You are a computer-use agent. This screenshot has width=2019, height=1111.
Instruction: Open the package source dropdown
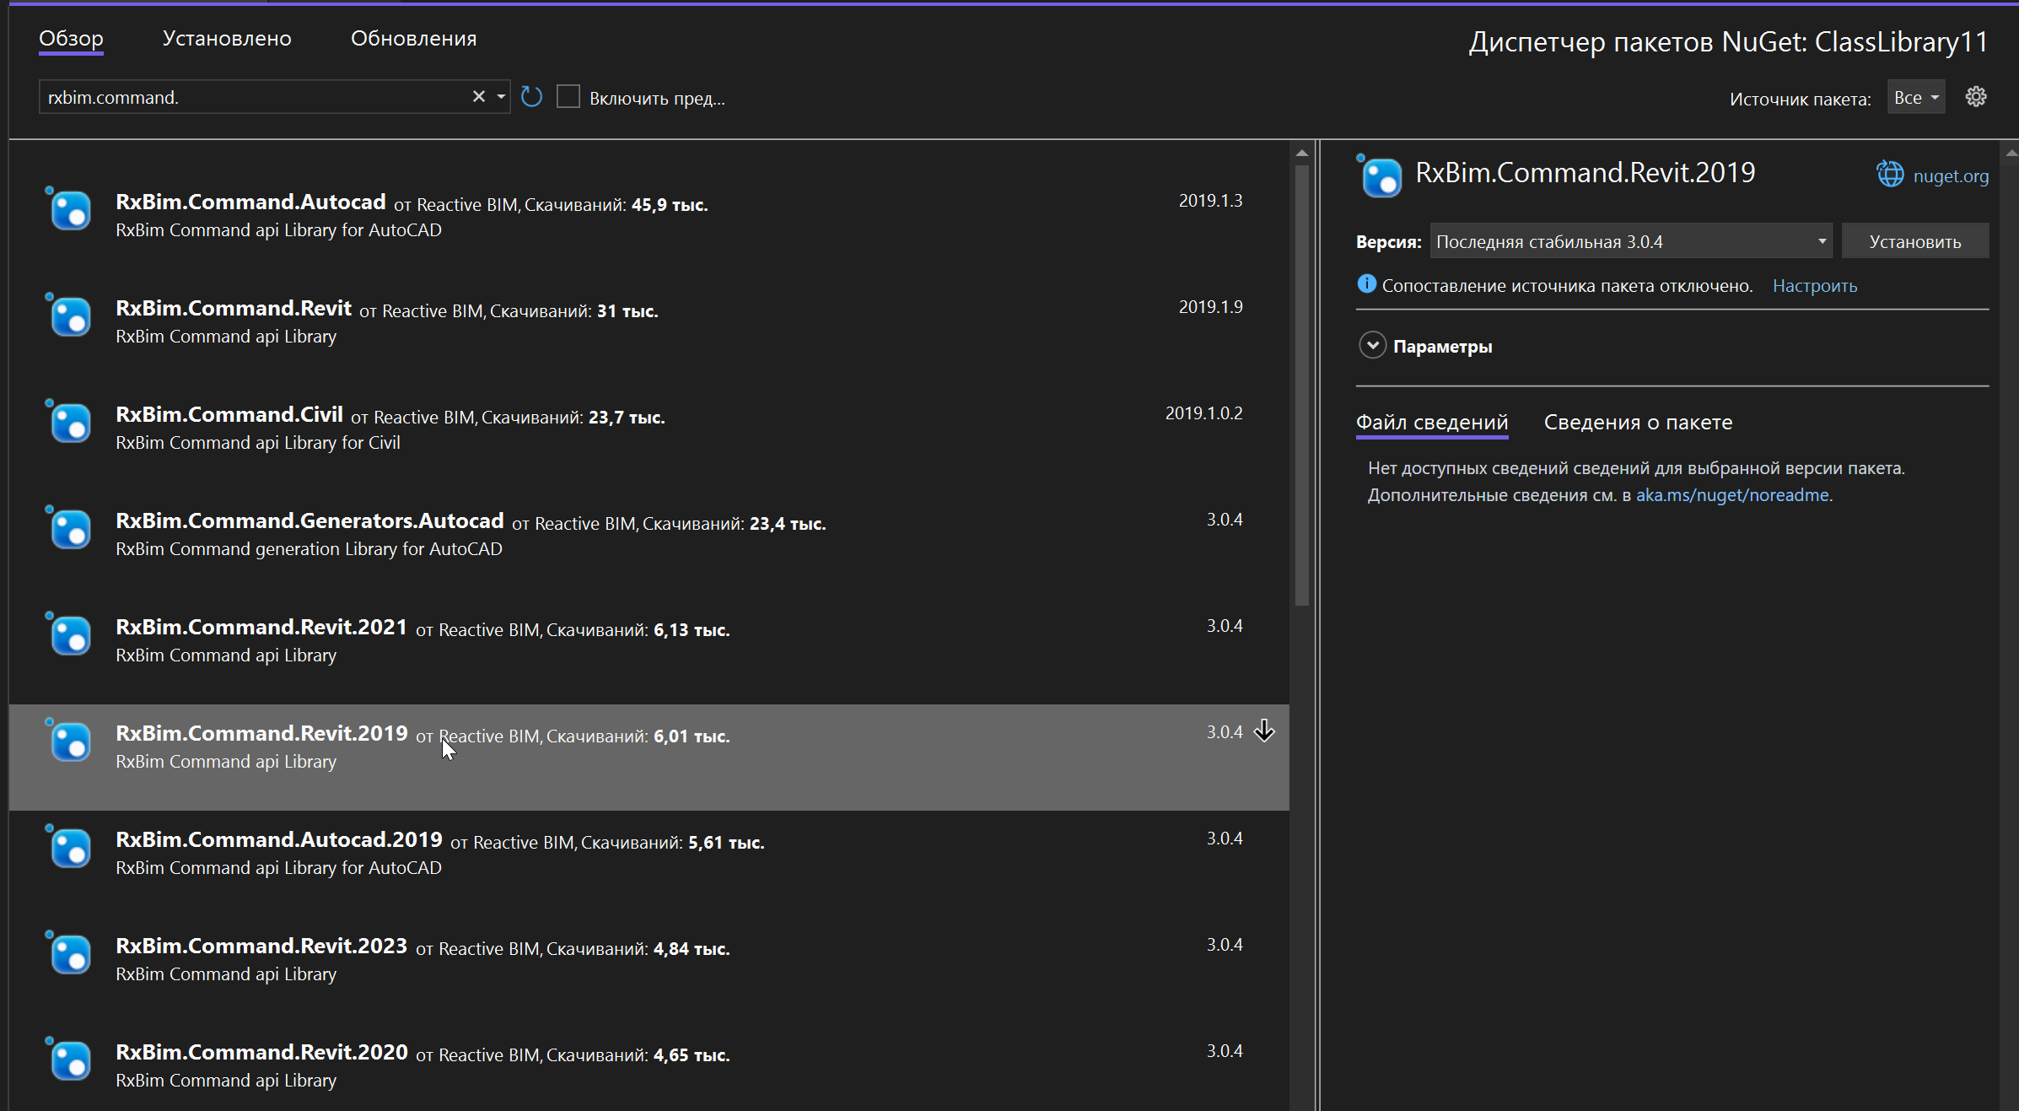pyautogui.click(x=1915, y=98)
